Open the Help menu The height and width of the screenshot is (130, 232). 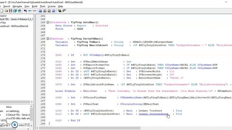tap(61, 6)
